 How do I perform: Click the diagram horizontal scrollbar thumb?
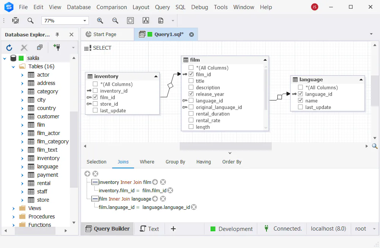point(225,146)
